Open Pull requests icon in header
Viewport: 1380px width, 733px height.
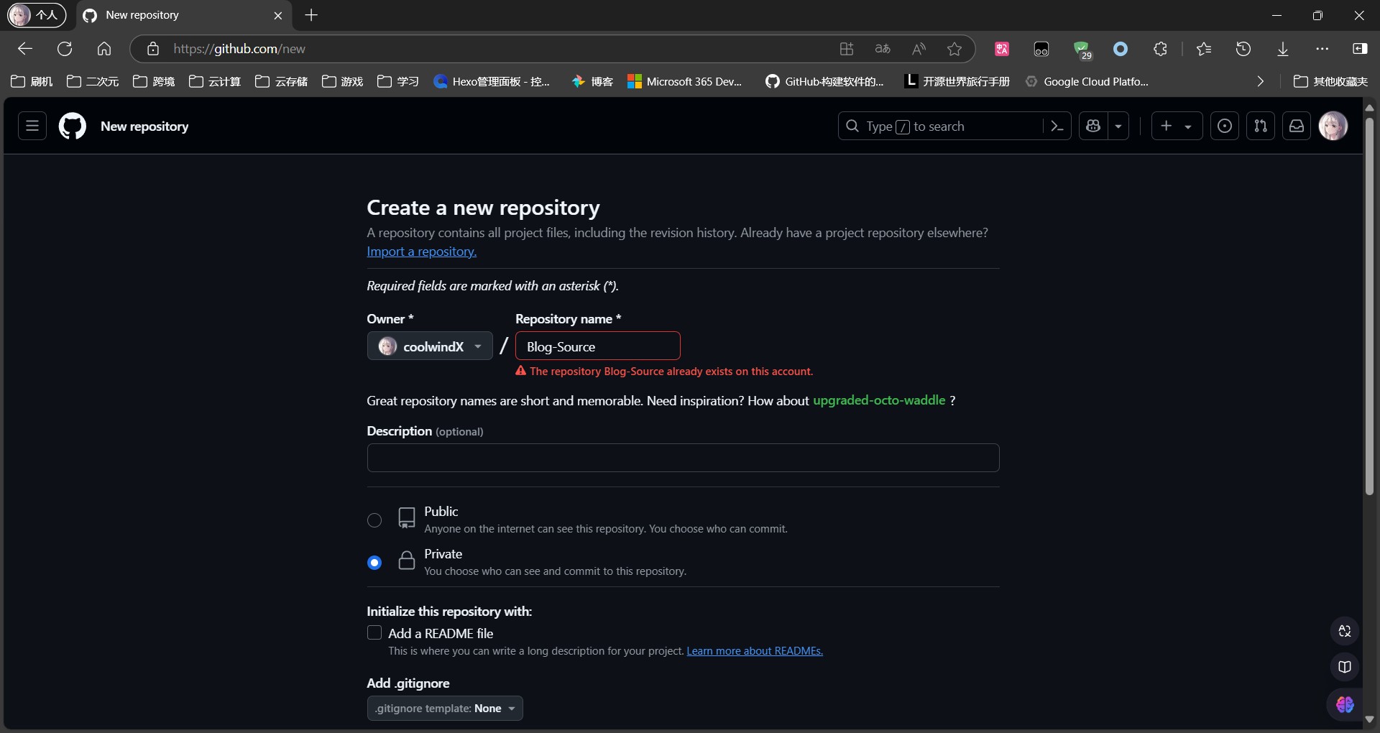[1261, 126]
